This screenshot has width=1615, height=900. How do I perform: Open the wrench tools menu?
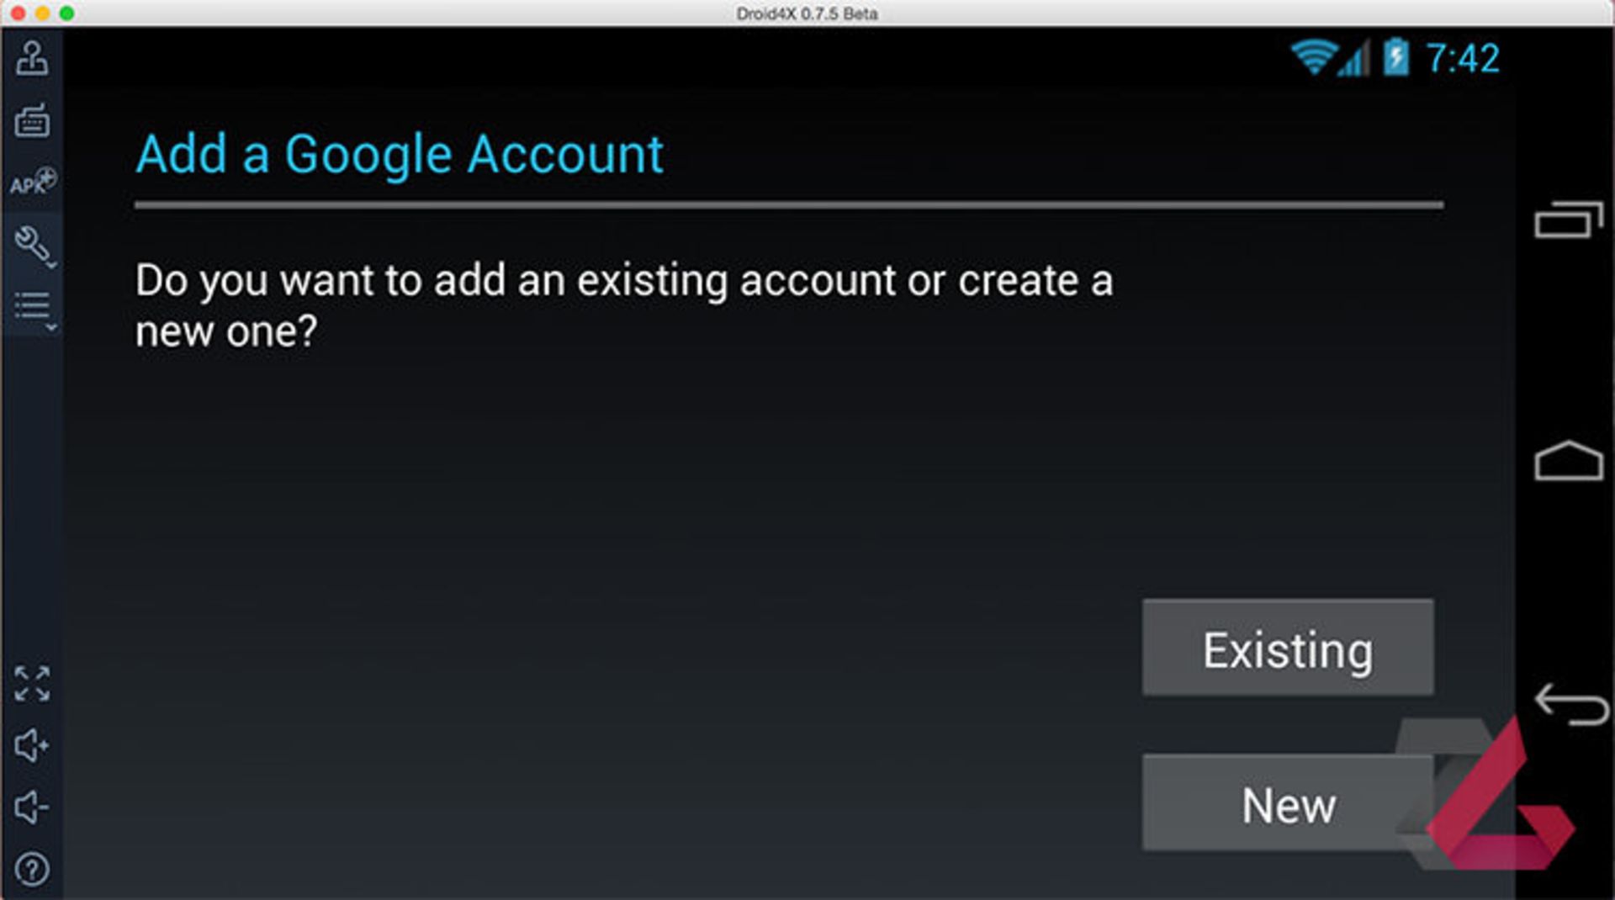[x=34, y=246]
